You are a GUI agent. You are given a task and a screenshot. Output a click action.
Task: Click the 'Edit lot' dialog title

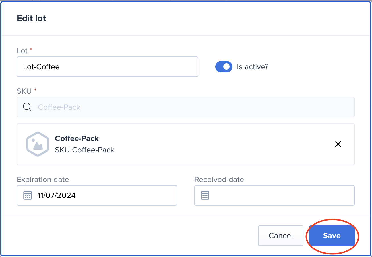click(x=31, y=18)
